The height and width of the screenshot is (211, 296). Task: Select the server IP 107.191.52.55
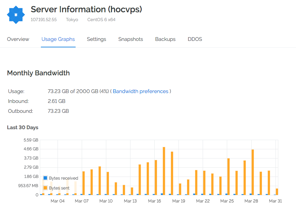pos(44,20)
